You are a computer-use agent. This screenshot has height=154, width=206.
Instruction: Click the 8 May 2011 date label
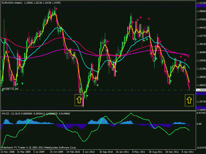139,152
